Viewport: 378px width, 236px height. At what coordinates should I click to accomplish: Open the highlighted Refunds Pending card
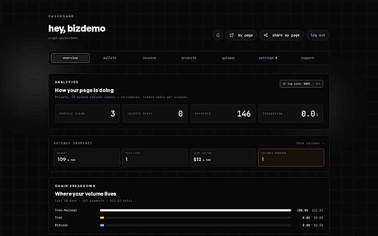(291, 158)
